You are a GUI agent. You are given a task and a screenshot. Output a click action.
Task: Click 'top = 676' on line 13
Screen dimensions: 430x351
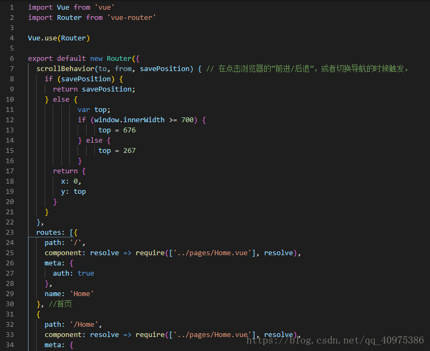[117, 130]
